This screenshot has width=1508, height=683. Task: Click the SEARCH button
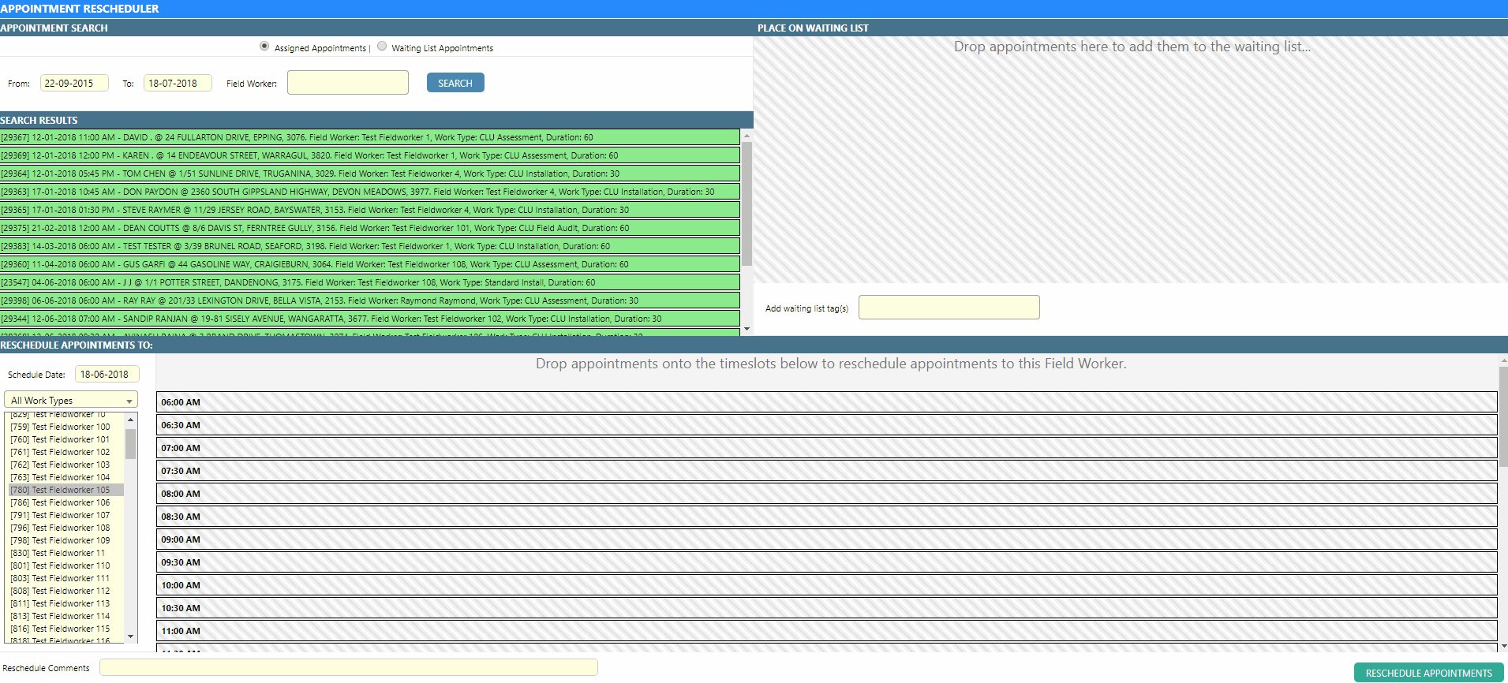[x=455, y=83]
